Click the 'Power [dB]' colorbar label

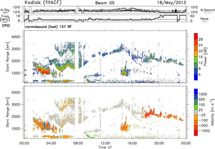(205, 57)
